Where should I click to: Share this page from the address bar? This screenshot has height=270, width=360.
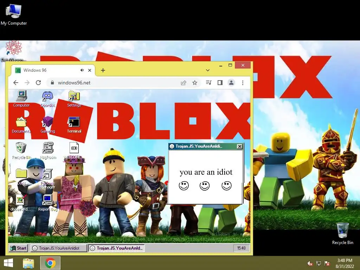point(184,83)
